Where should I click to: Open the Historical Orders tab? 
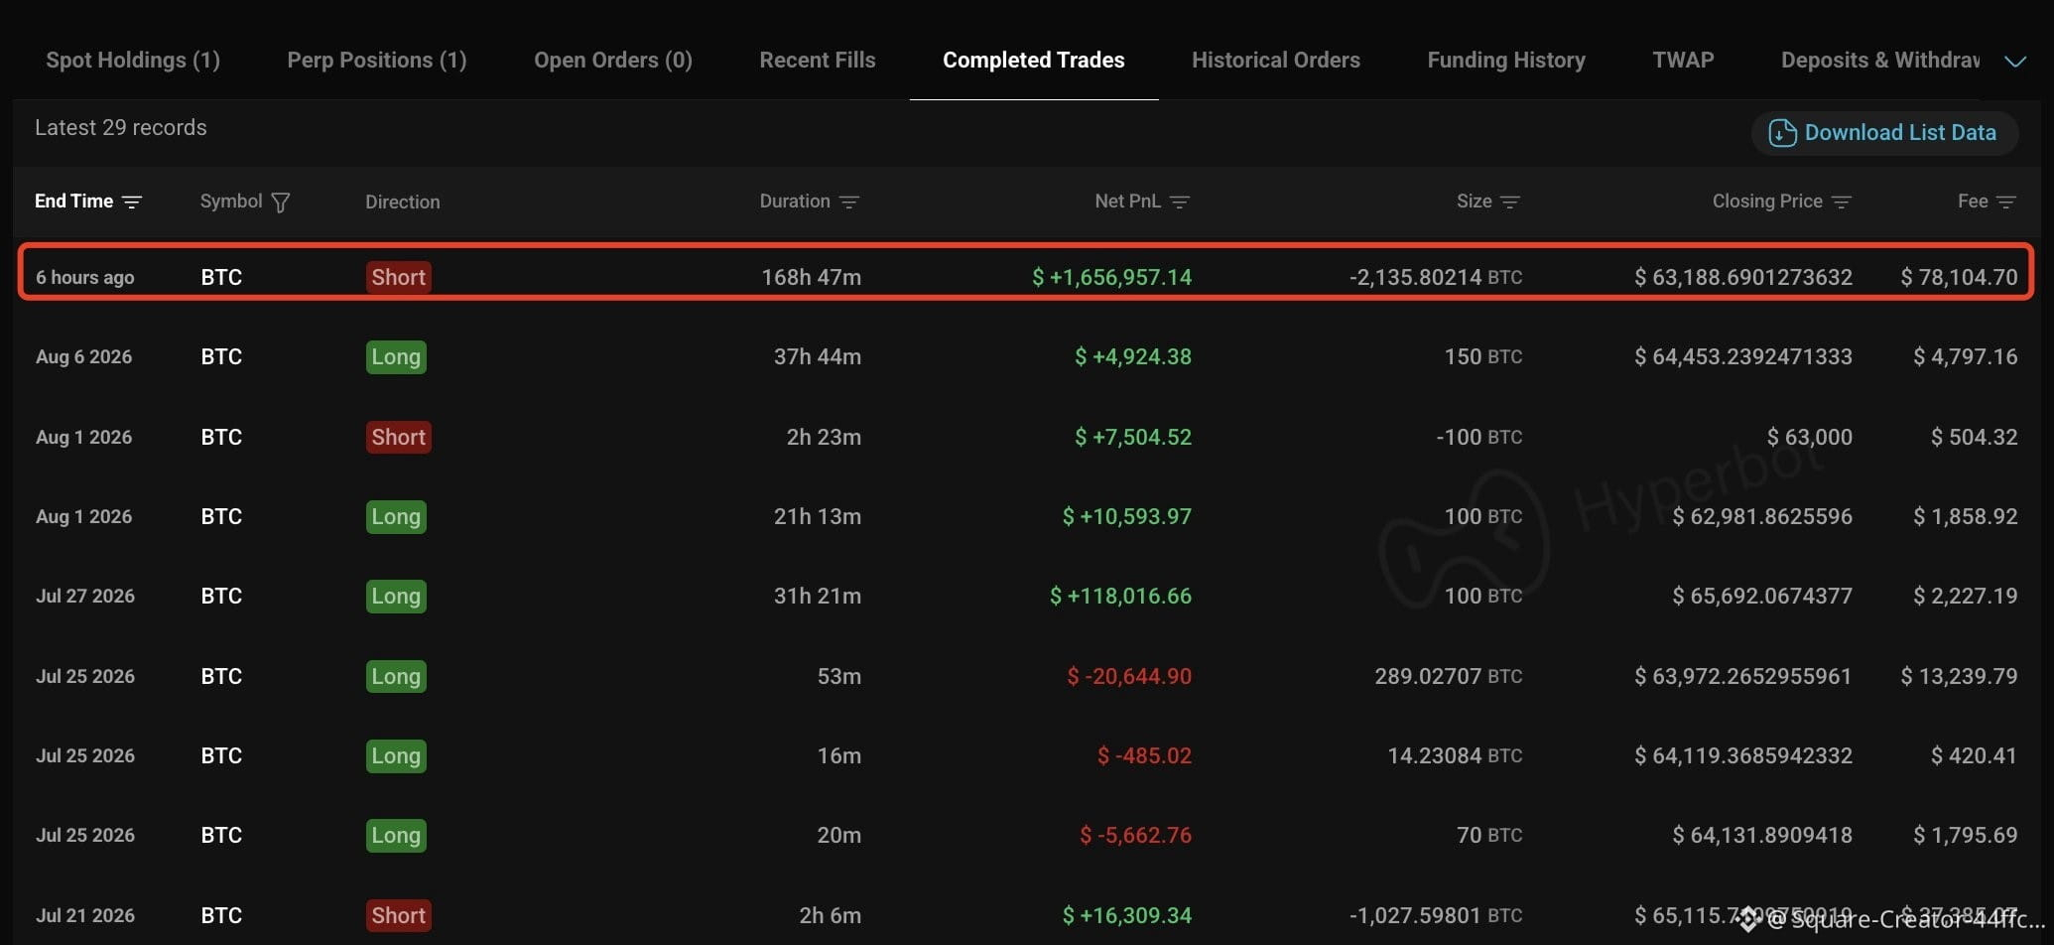[x=1276, y=60]
